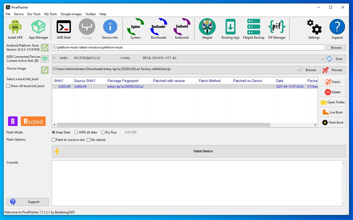Click the Patch Method column header
The image size is (353, 220).
[x=214, y=81]
